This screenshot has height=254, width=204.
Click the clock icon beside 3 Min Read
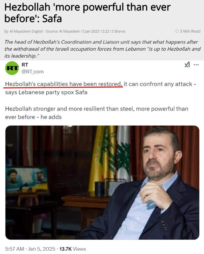pos(177,31)
